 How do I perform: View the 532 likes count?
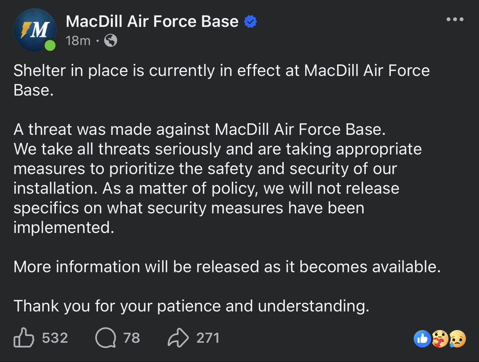[x=54, y=337]
